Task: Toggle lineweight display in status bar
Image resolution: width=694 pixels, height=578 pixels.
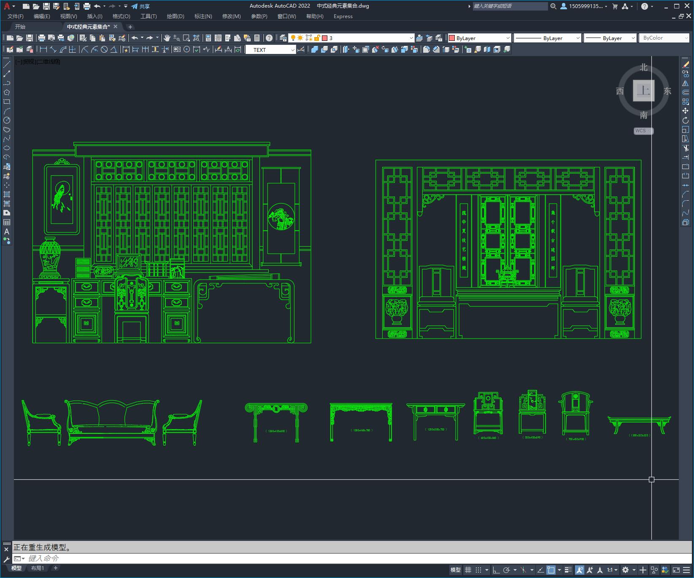Action: tap(568, 570)
